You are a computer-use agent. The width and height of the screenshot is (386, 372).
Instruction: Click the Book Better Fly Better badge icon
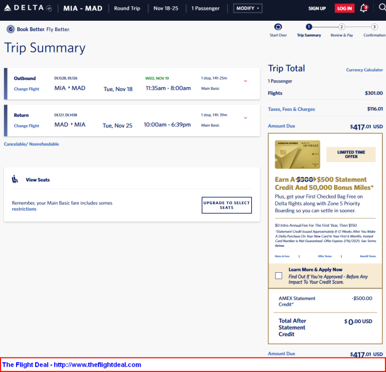10,29
